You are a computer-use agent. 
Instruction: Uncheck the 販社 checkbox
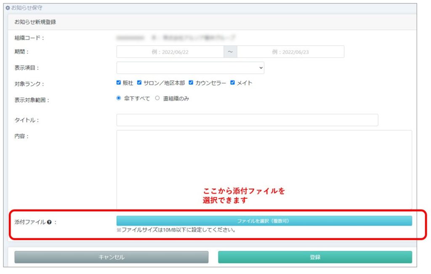(x=119, y=83)
